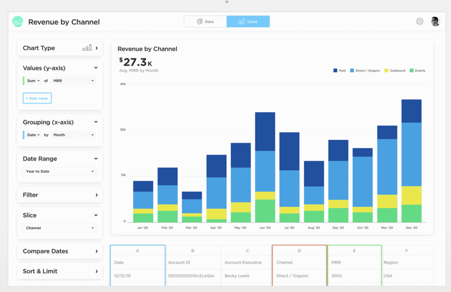The image size is (451, 292).
Task: Open the Channel slice dropdown
Action: (x=59, y=228)
